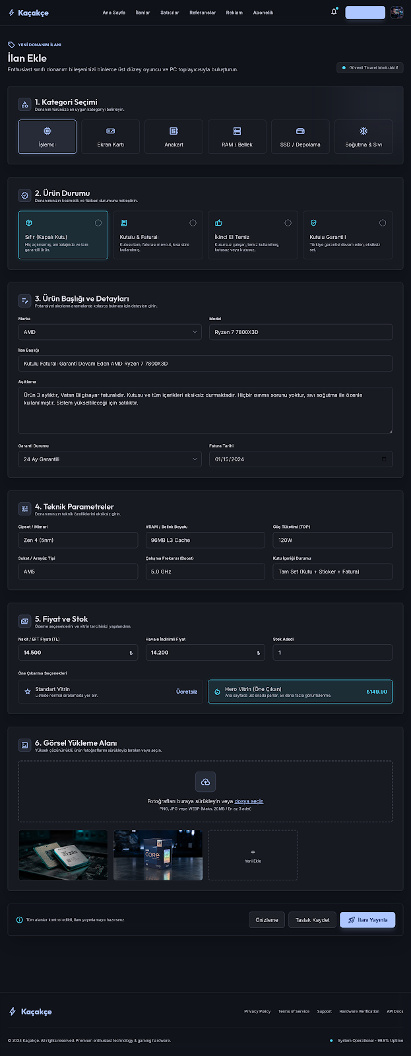This screenshot has width=411, height=1056.
Task: Click the Stok Adedi field
Action: tap(332, 653)
